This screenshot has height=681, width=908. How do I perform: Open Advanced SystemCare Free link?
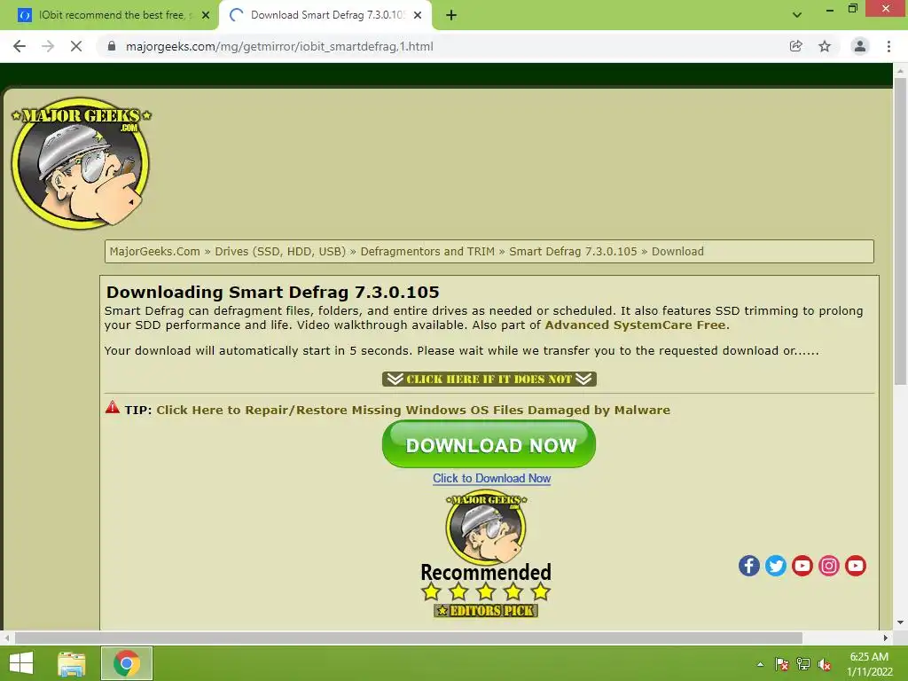coord(635,325)
